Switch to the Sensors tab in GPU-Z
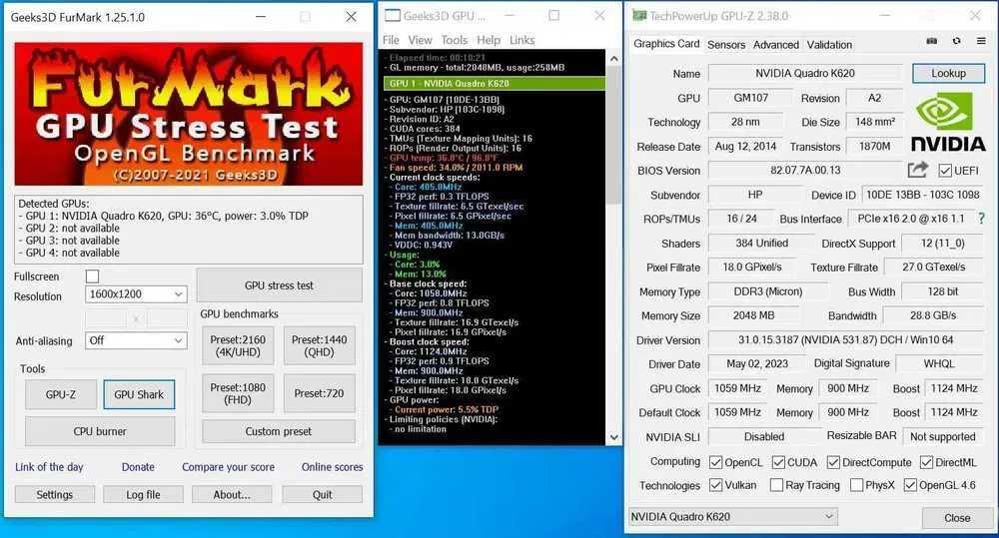999x538 pixels. [726, 45]
